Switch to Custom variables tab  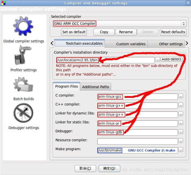(x=126, y=44)
